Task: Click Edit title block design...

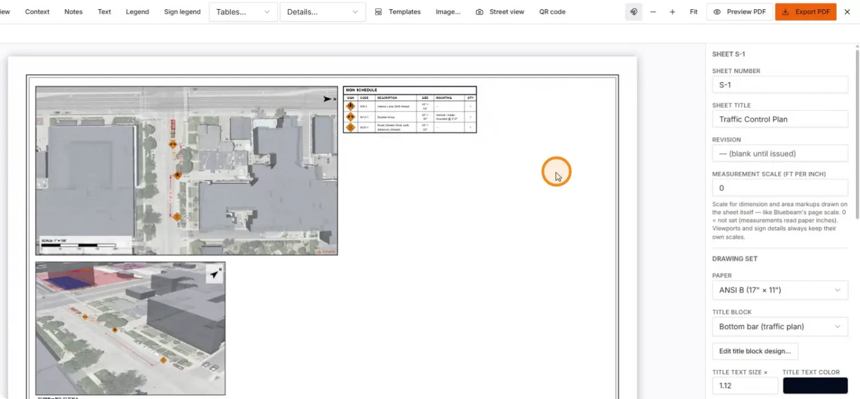Action: [755, 351]
